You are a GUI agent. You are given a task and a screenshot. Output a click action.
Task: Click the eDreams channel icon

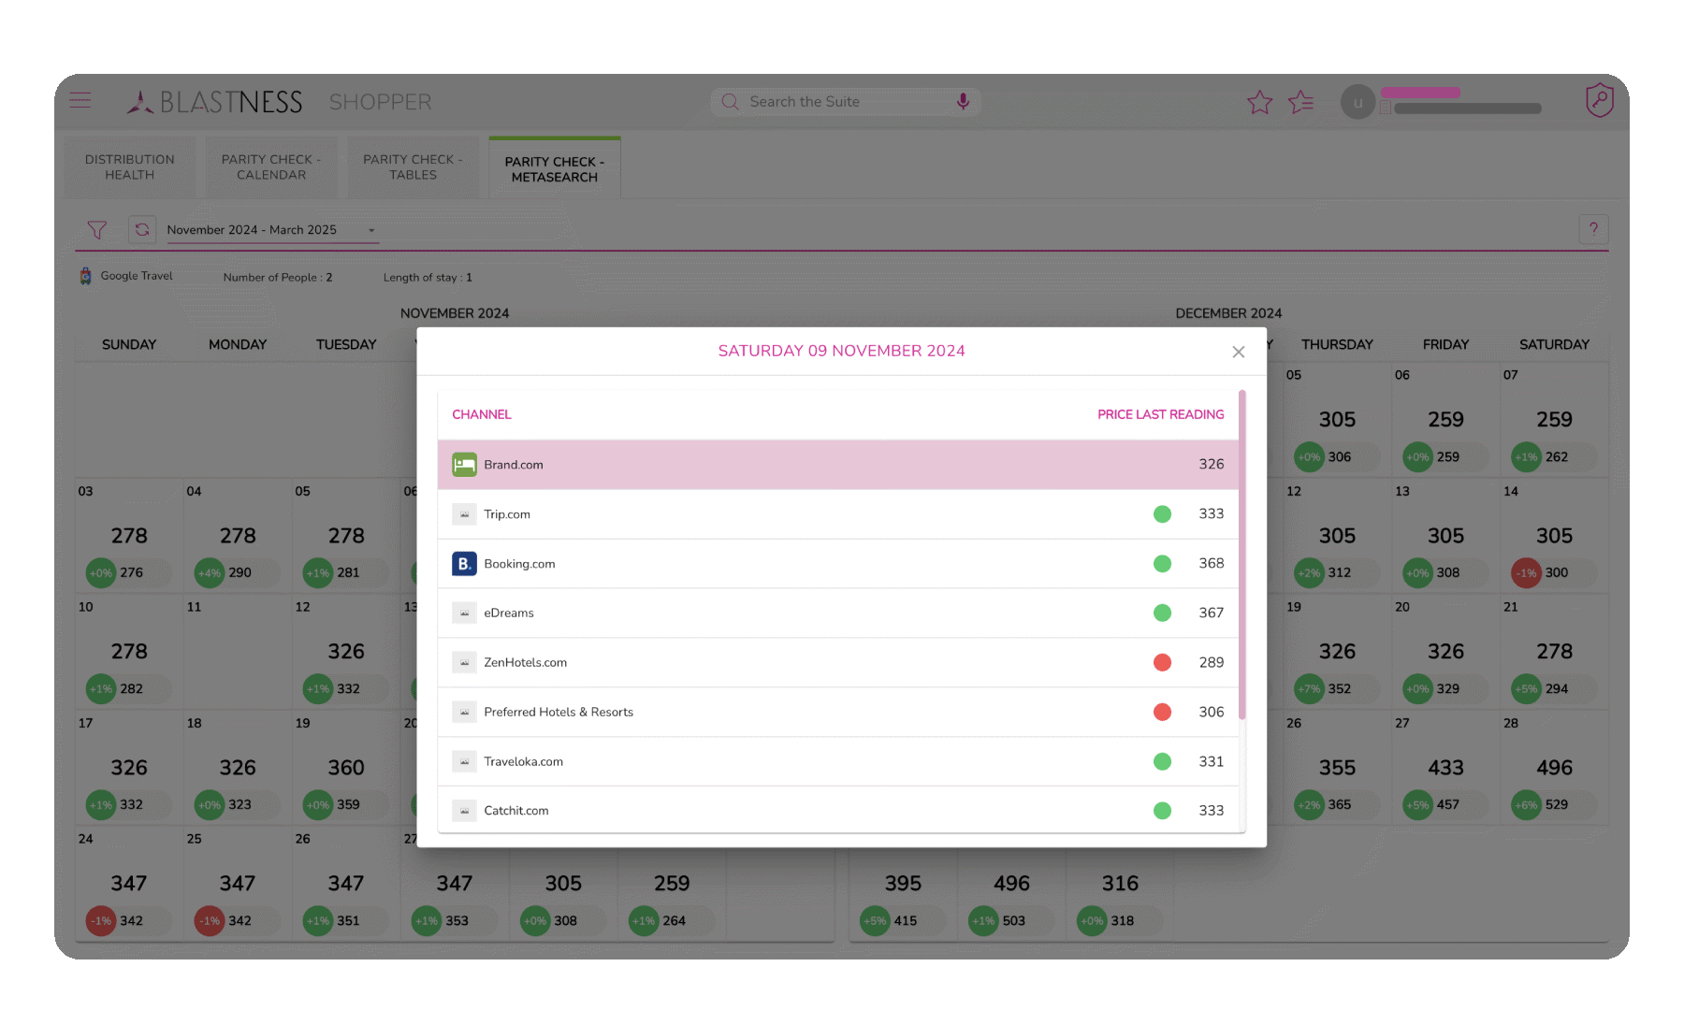click(x=464, y=613)
